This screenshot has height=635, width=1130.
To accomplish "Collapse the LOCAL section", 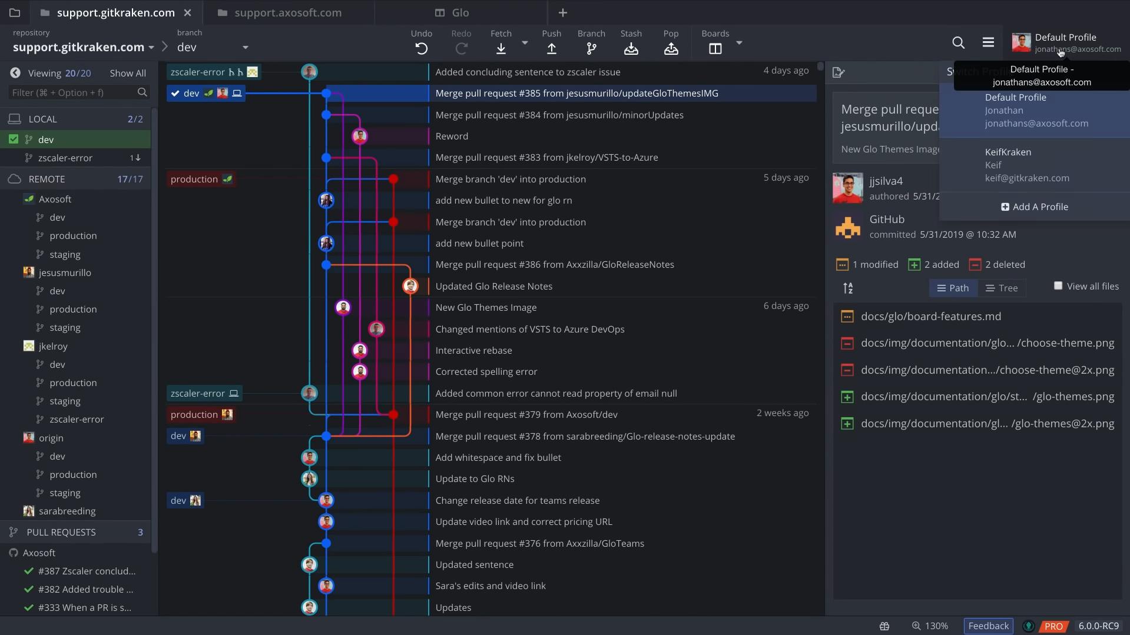I will tap(75, 119).
